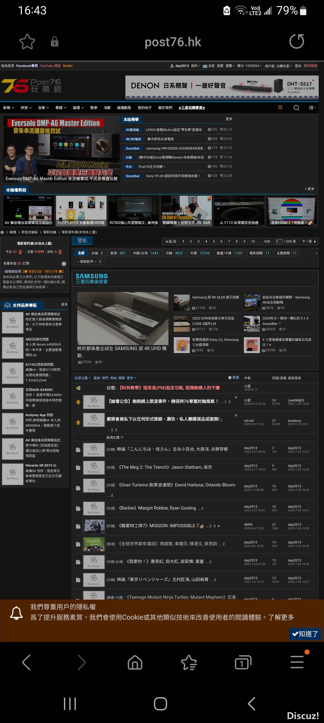
Task: Open Eversolo DMP-A6 feature image
Action: [x=61, y=149]
